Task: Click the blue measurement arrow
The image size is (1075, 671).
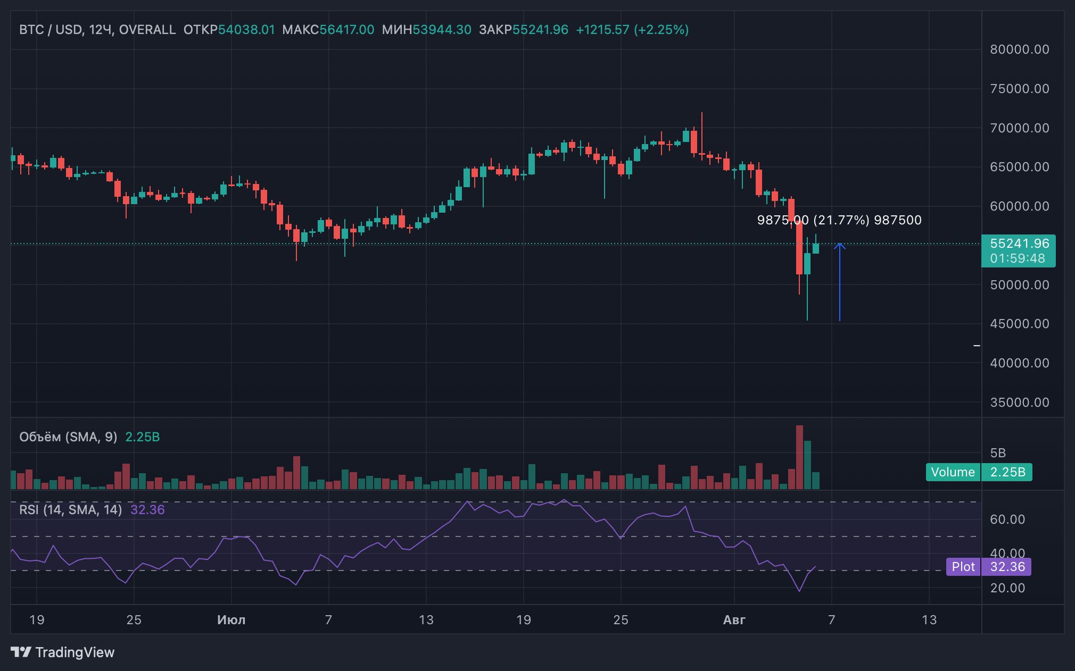Action: 840,282
